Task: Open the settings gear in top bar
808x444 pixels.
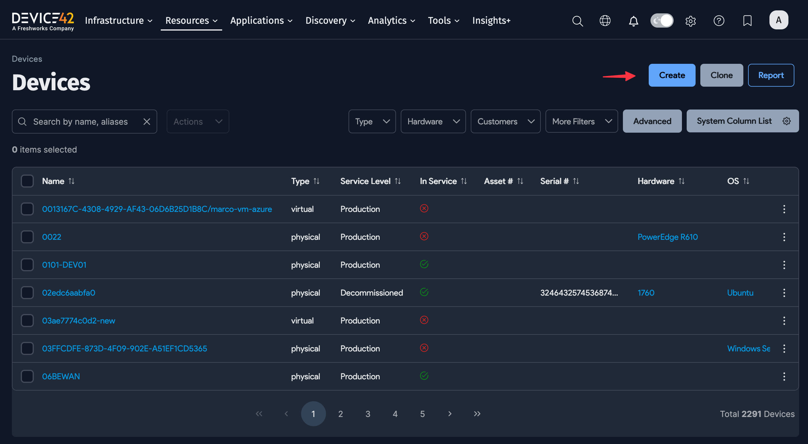Action: [690, 21]
